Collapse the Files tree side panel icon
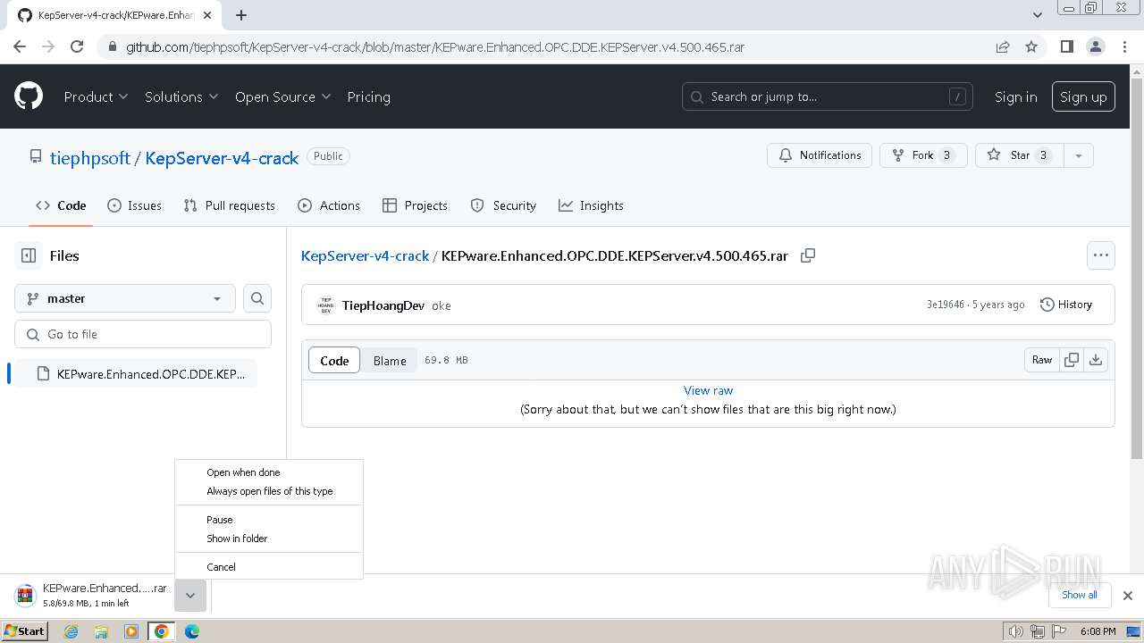This screenshot has width=1144, height=643. 29,255
